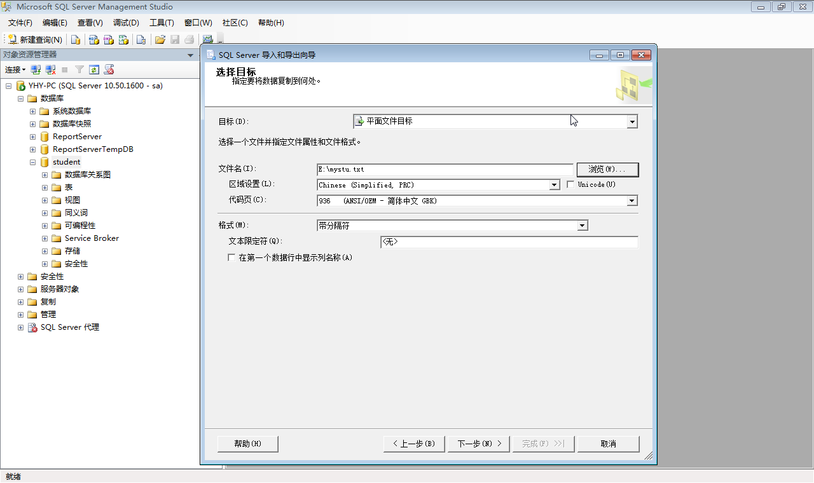The image size is (814, 483).
Task: Open Analysis Services DMX Query icon
Action: coord(109,39)
